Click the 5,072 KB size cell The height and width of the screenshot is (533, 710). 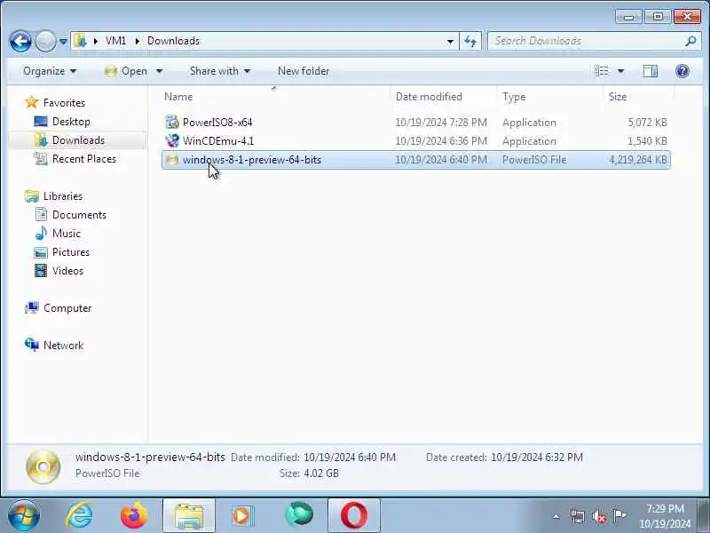pos(647,123)
